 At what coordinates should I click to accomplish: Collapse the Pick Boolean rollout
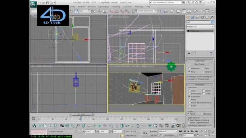tap(200, 61)
